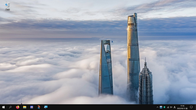This screenshot has height=110, width=196.
Task: Open the scissors snipping app in taskbar
Action: point(39,107)
